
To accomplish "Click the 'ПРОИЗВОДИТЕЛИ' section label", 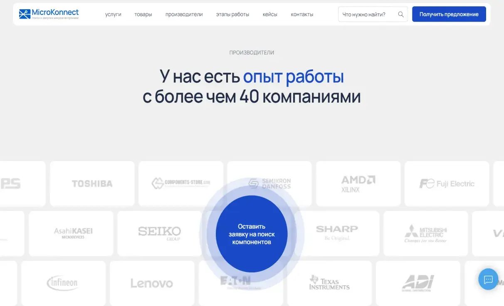I will pos(252,53).
